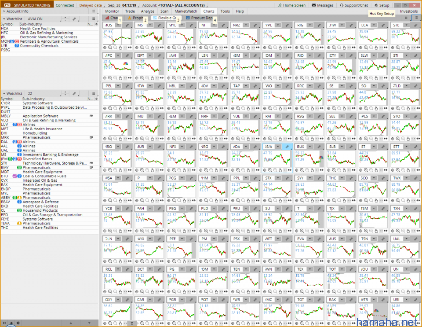Click the Sub-Industry column header in watchlist 22

coord(33,99)
